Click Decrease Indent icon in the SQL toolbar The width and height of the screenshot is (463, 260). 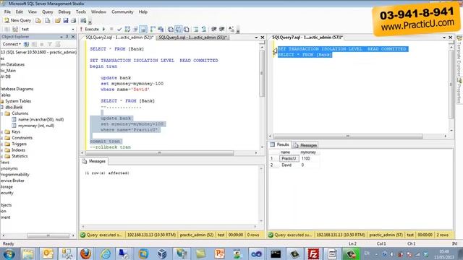pos(214,29)
